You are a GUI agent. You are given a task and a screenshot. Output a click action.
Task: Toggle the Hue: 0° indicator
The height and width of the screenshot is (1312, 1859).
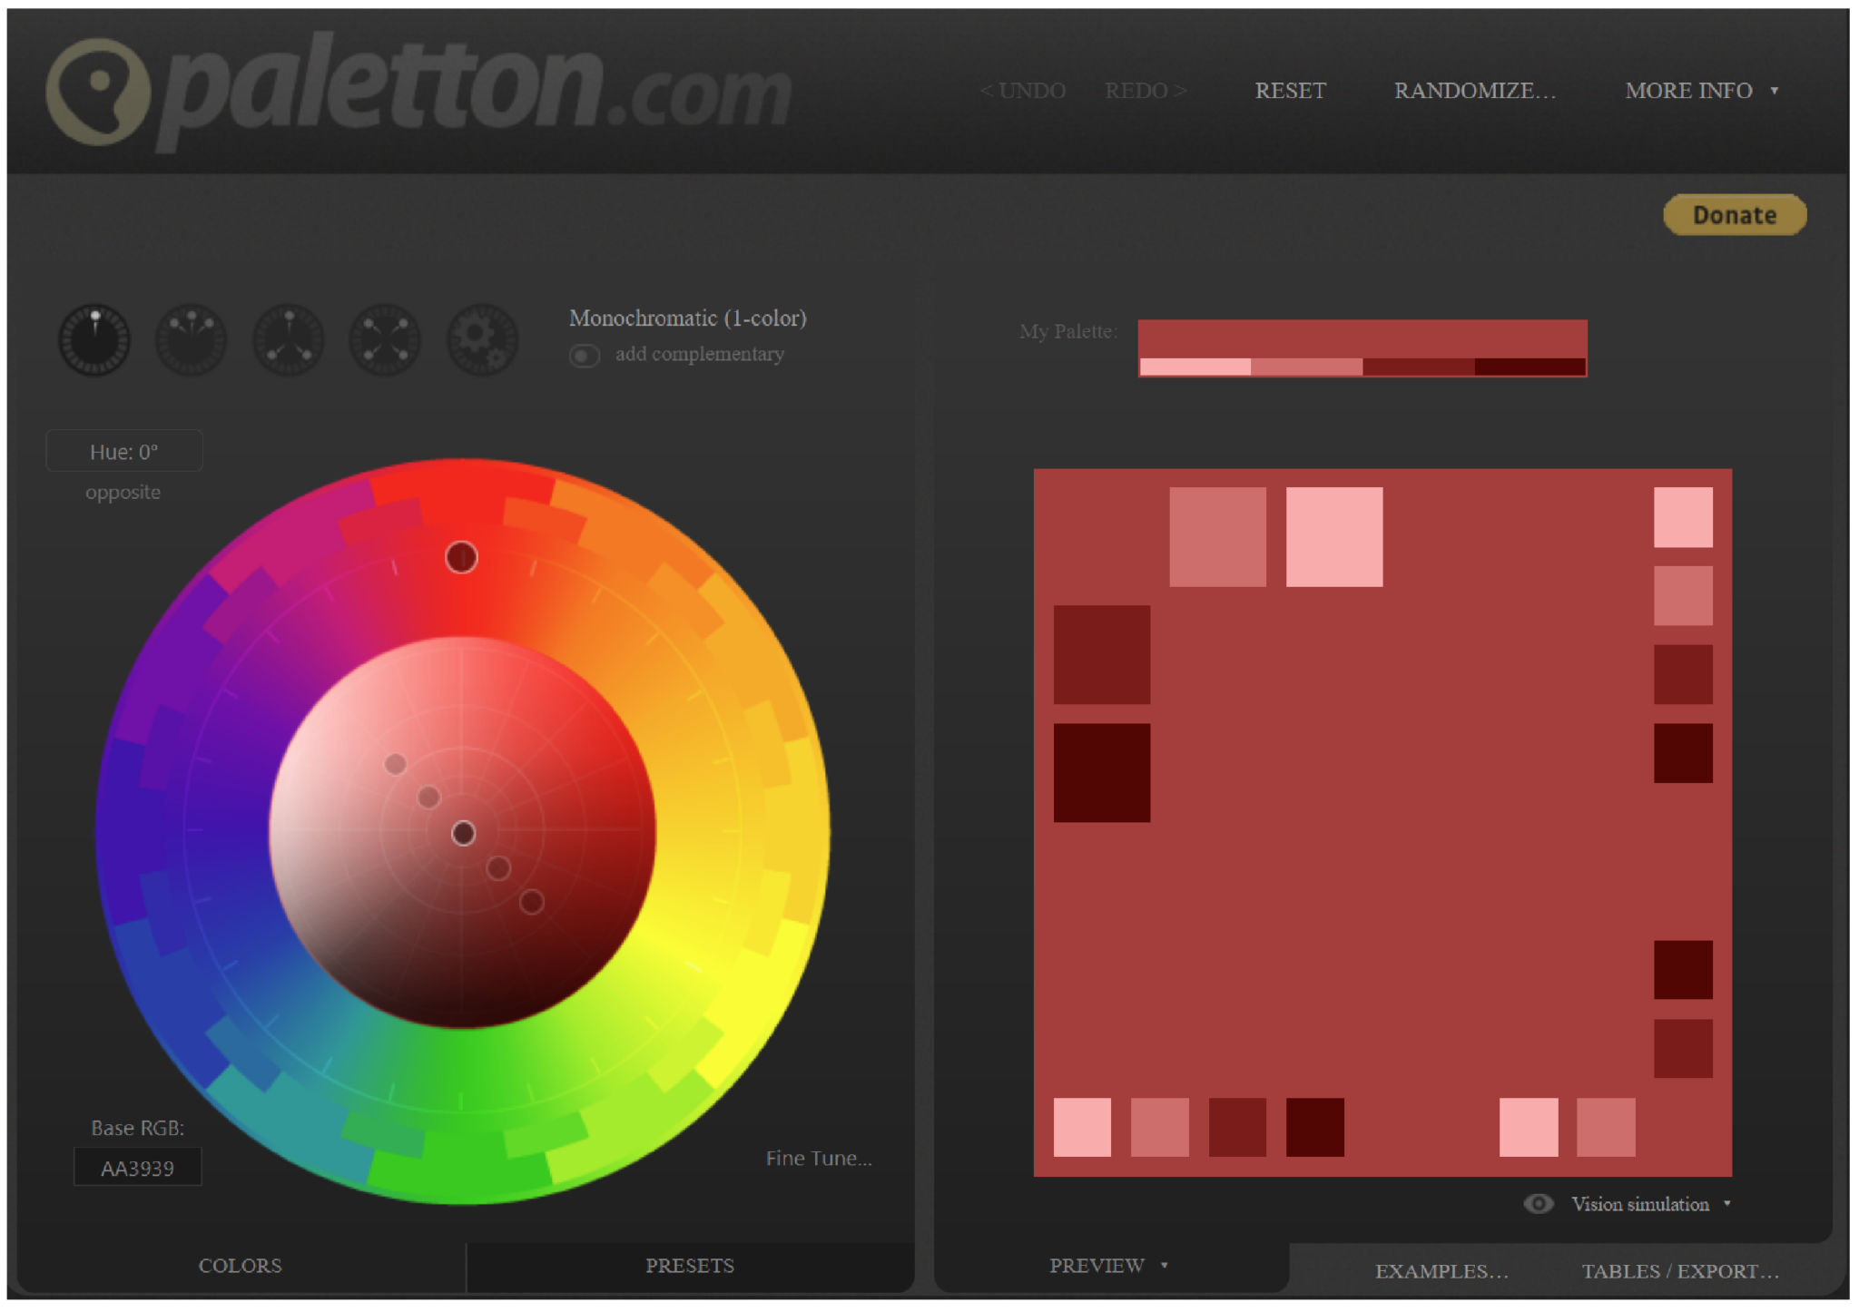pos(124,450)
